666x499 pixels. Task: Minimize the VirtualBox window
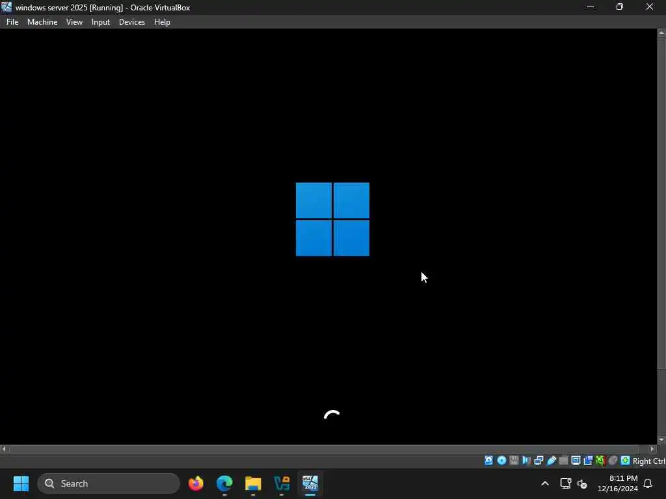click(591, 7)
